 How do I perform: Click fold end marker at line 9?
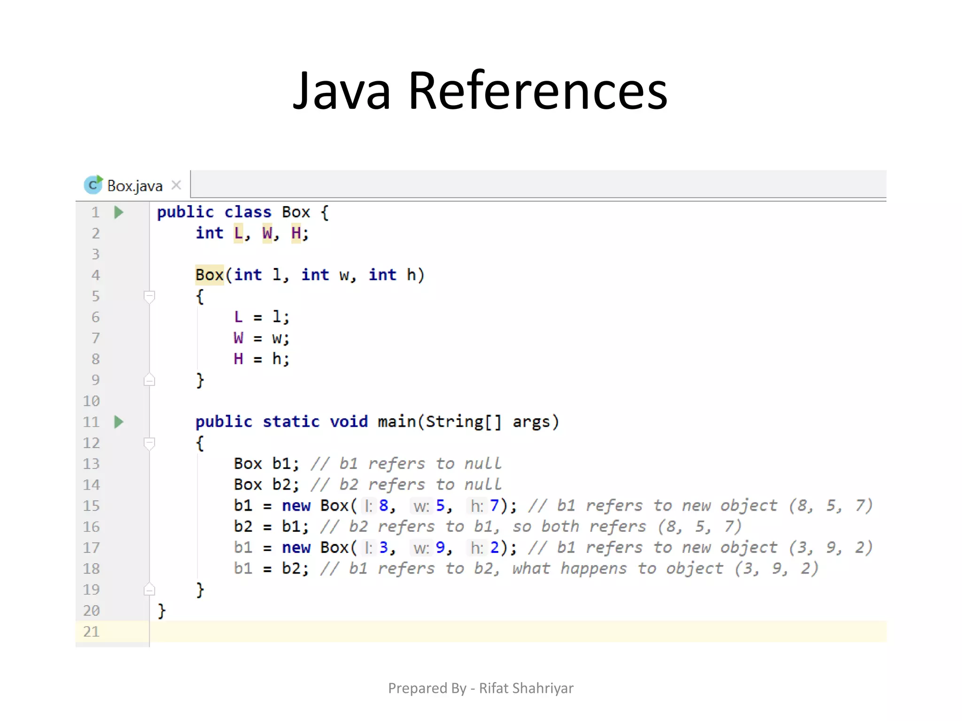click(x=149, y=380)
